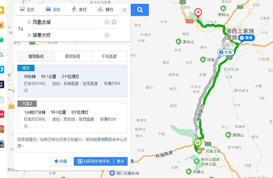Click the blue search magnifier button

[x=140, y=10]
